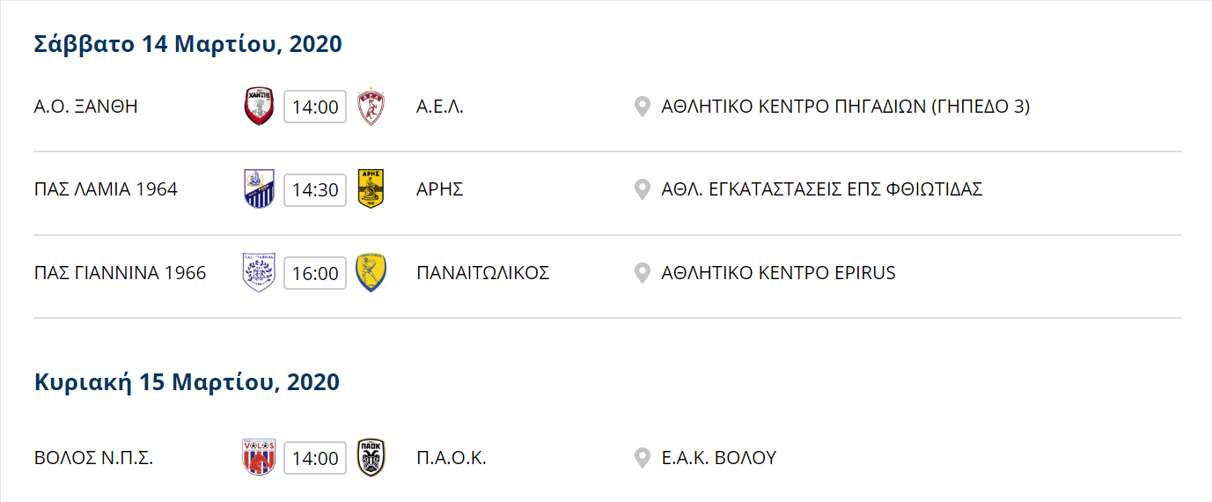Click the Βόλος Ν.Π.Σ. team crest
Image resolution: width=1212 pixels, height=502 pixels.
tap(259, 458)
